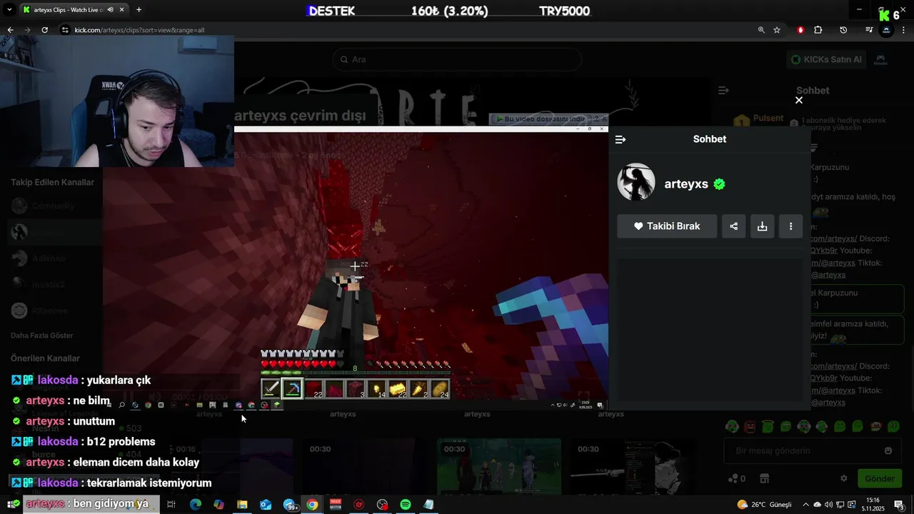914x514 pixels.
Task: Click the arteyxs avatar in the clip panel
Action: click(636, 183)
